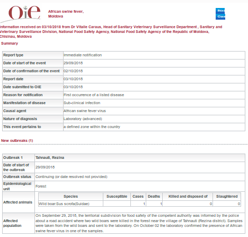The width and height of the screenshot is (248, 237).
Task: Click 'Killed and disposed of' column header
Action: tap(188, 197)
